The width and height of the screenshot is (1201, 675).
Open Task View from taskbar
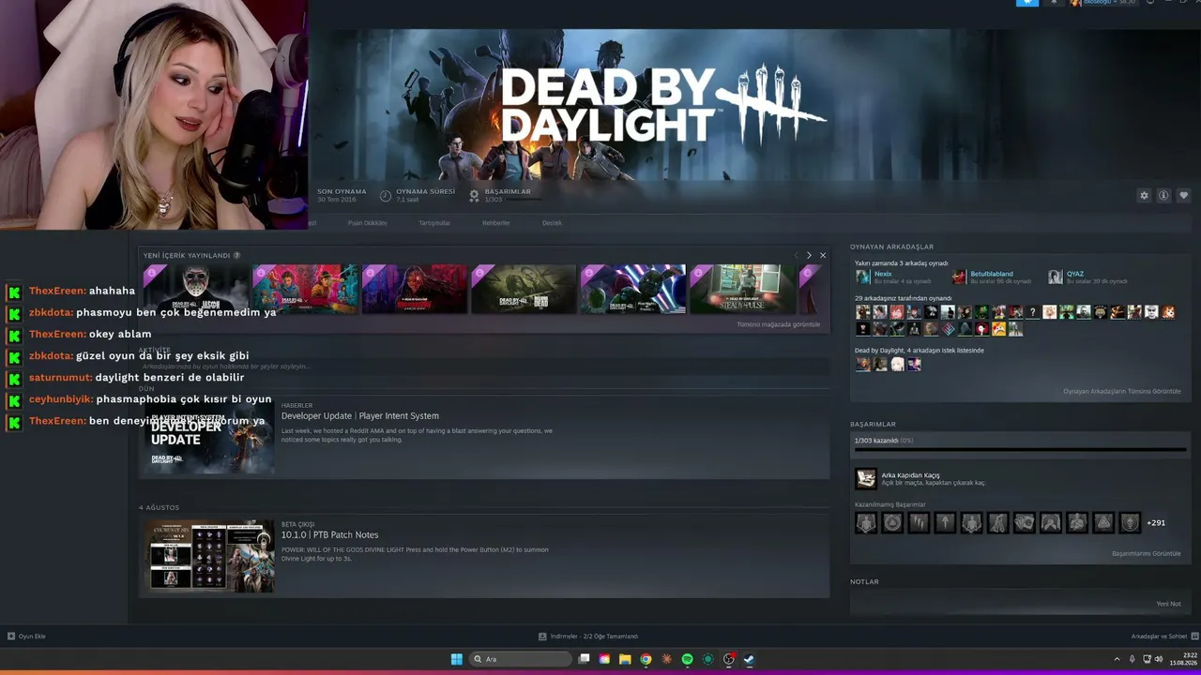click(584, 659)
